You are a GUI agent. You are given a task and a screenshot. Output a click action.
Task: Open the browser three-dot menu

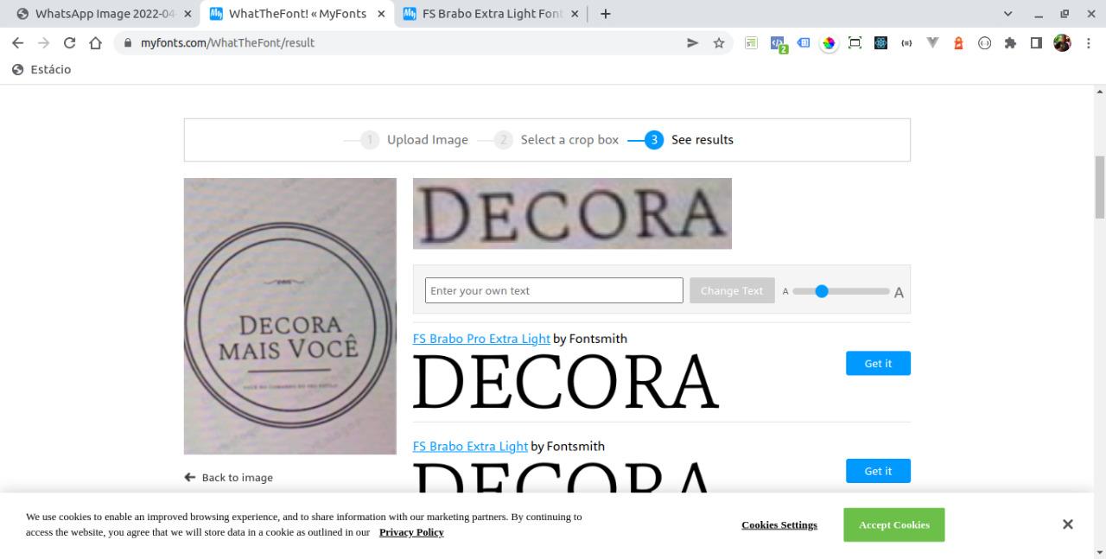pyautogui.click(x=1088, y=42)
